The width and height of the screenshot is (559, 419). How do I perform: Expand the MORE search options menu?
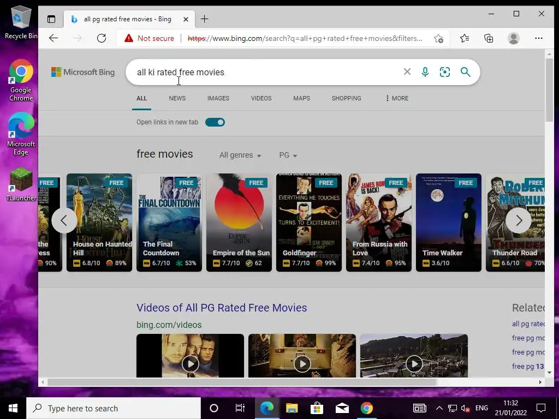click(x=397, y=98)
